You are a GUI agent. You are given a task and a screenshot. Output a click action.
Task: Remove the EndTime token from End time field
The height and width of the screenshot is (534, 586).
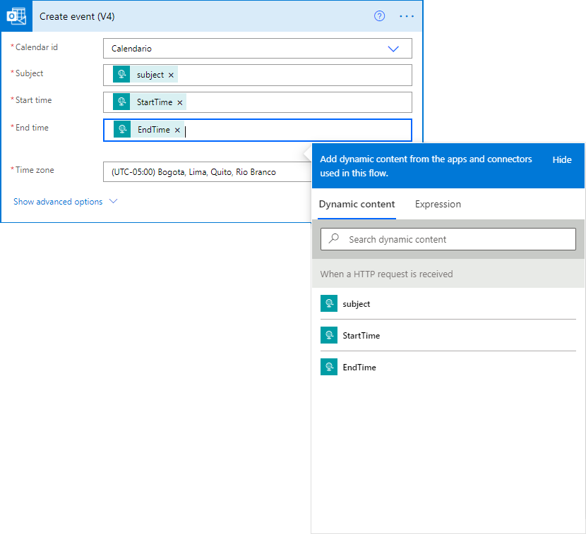[x=177, y=130]
